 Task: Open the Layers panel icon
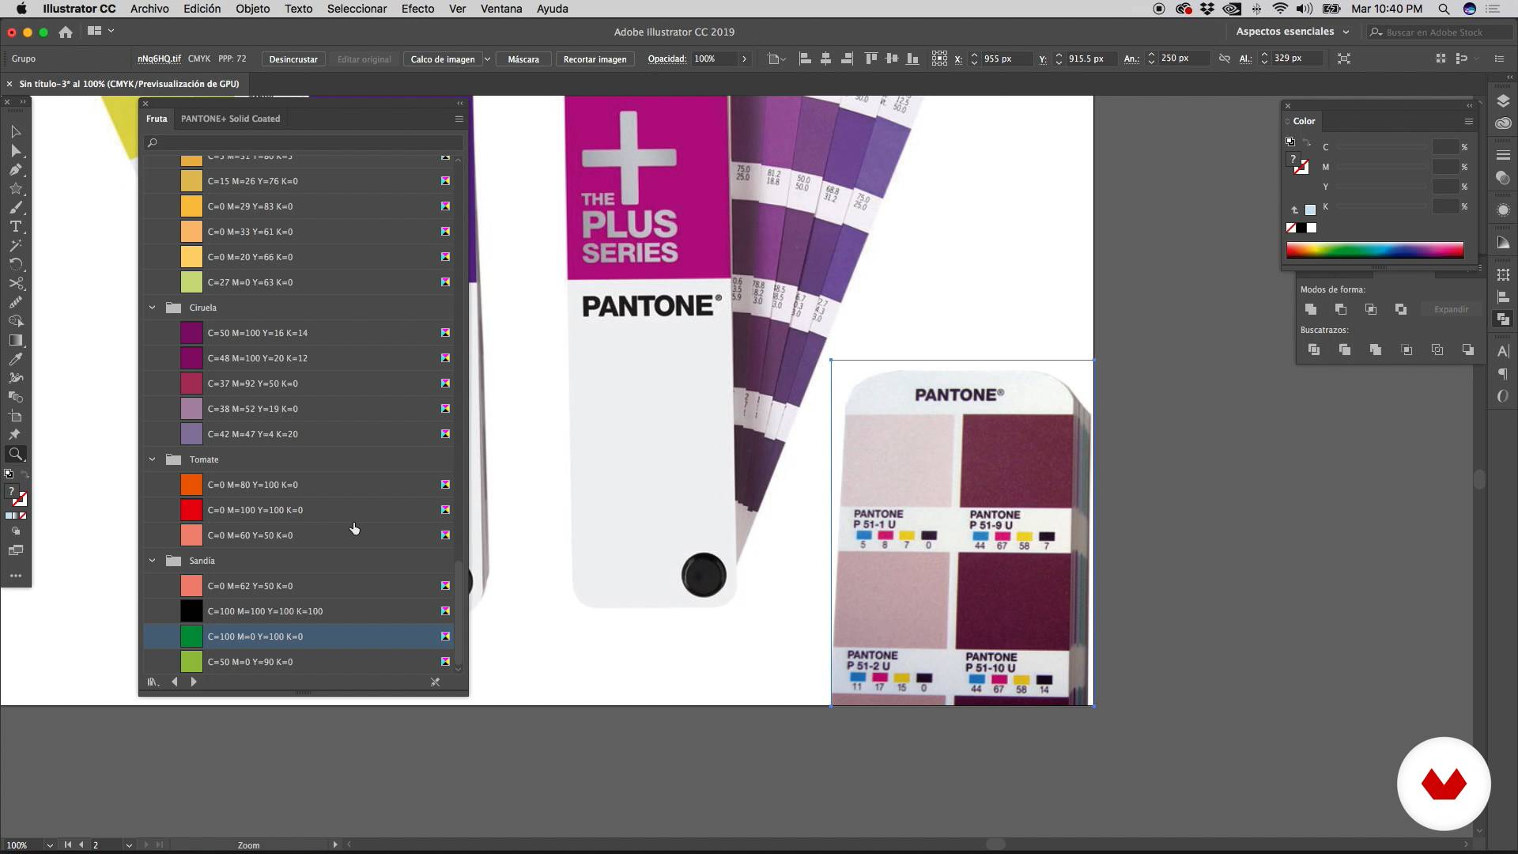pos(1503,100)
